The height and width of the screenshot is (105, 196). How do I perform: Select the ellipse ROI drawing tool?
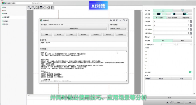tap(45, 8)
